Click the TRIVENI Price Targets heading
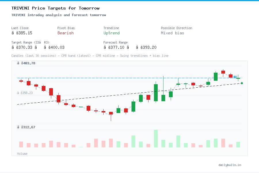The height and width of the screenshot is (173, 259). point(55,8)
